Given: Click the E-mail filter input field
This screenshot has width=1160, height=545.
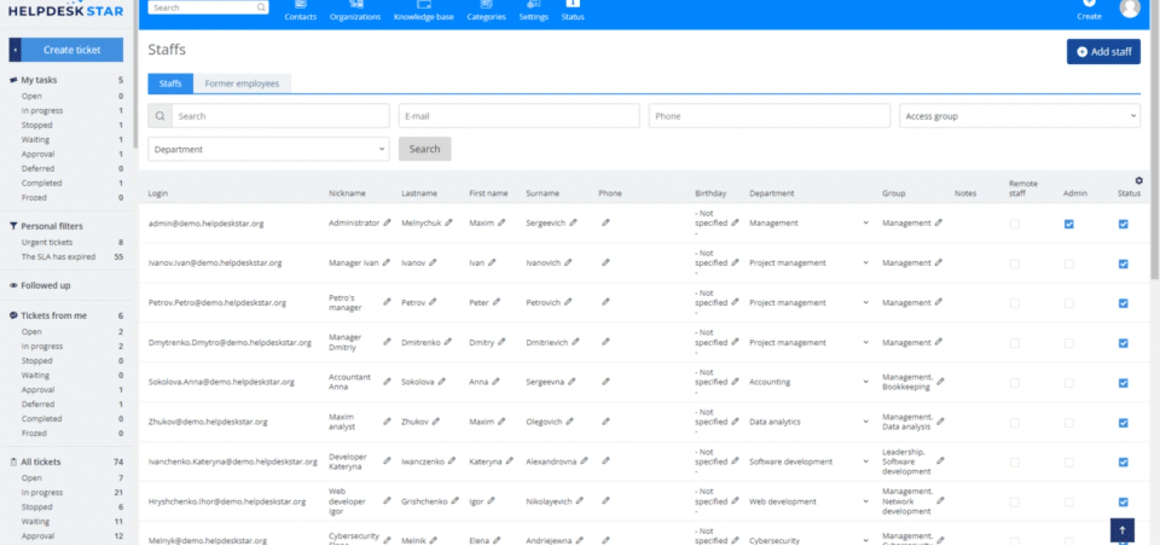Looking at the screenshot, I should pos(519,116).
